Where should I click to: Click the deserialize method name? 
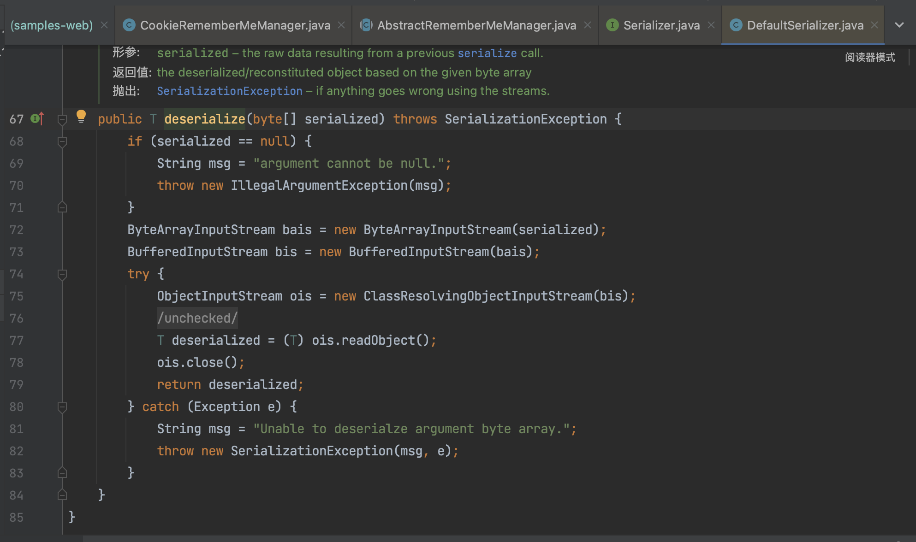(205, 119)
